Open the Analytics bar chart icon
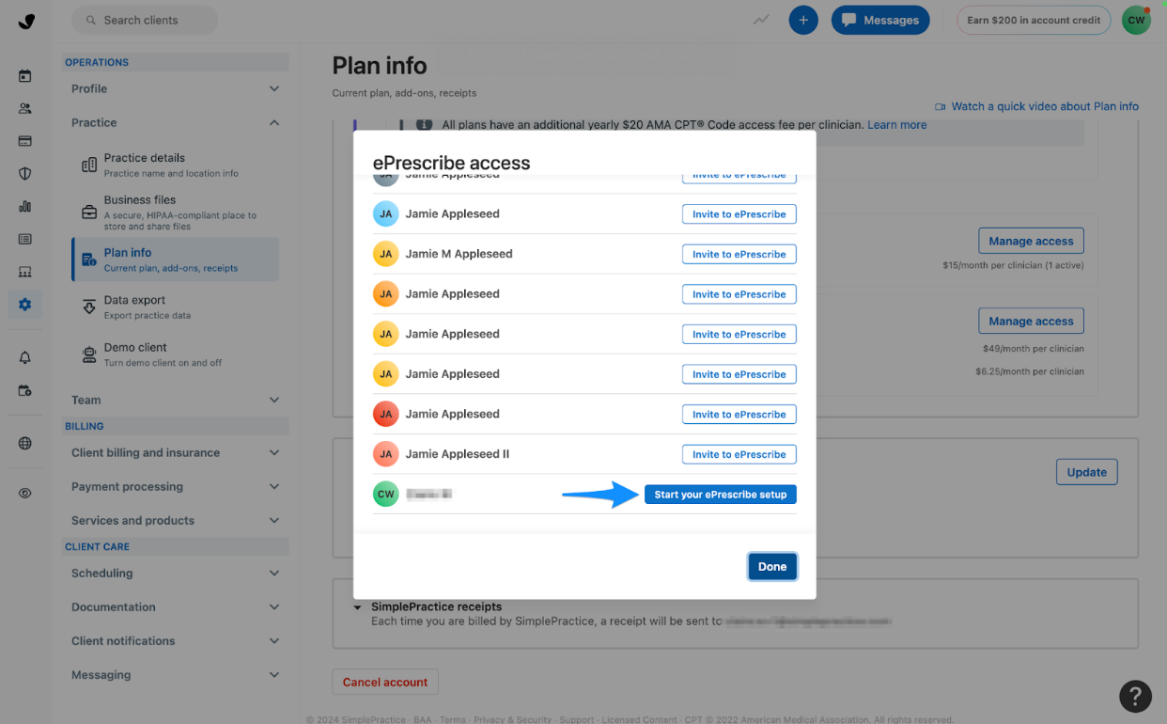 (x=24, y=206)
